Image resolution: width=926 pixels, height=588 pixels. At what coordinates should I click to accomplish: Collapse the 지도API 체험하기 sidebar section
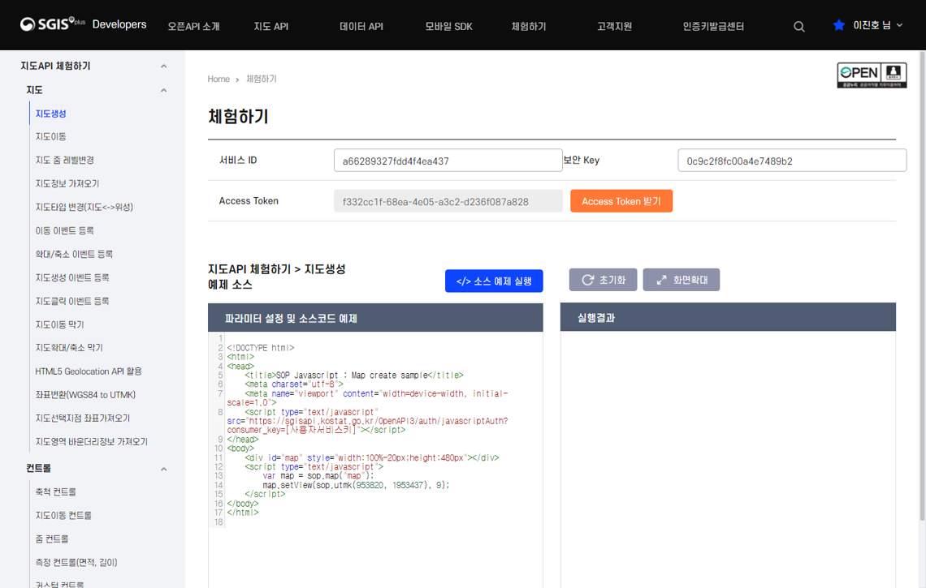(x=163, y=66)
